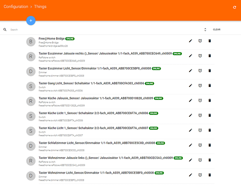Open Taster Gang Licht_Sensor title

(x=91, y=83)
